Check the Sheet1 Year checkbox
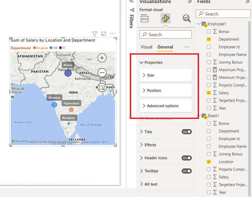This screenshot has height=197, width=252. click(208, 192)
